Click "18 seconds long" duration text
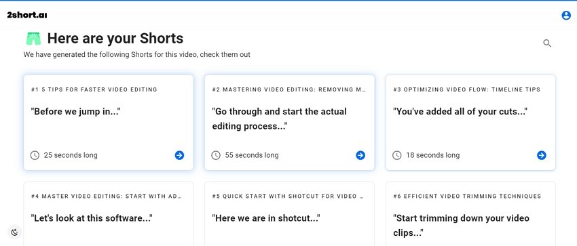 [433, 155]
